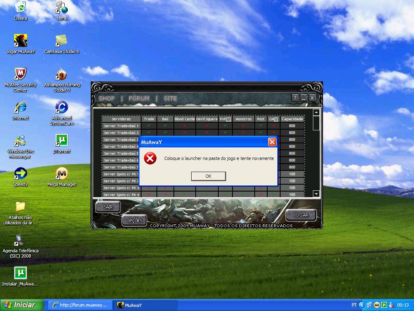
Task: Click the Monstros column header
Action: coord(243,119)
